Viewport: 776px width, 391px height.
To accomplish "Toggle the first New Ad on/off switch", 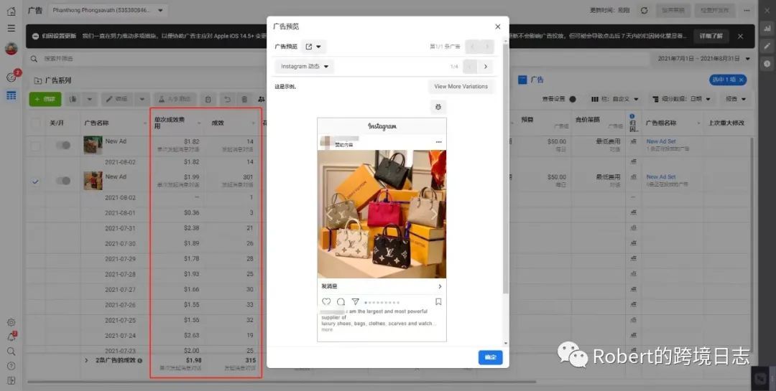I will click(63, 146).
